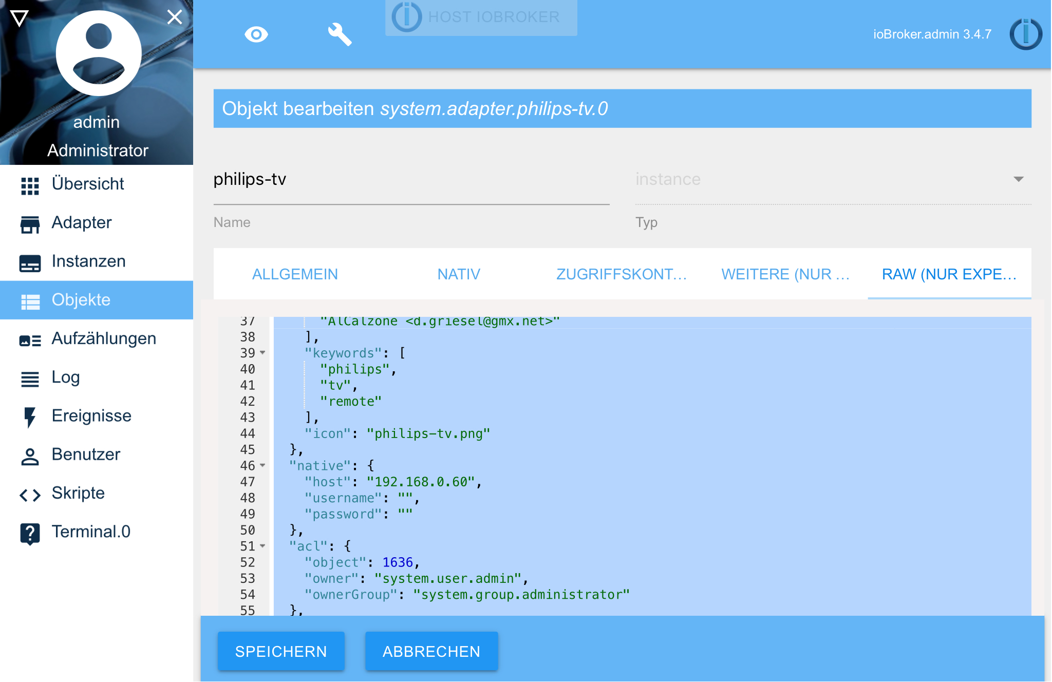Open Log in sidebar
The image size is (1052, 682).
(x=97, y=377)
